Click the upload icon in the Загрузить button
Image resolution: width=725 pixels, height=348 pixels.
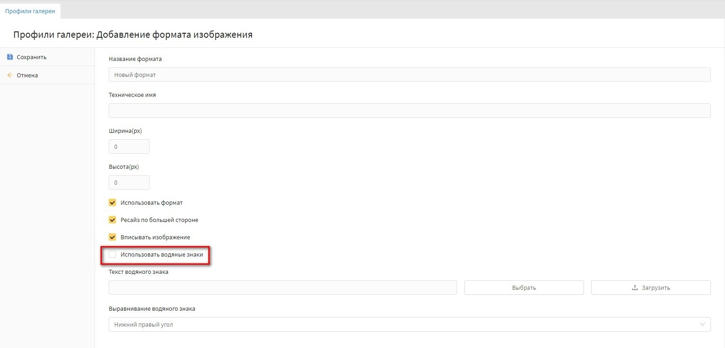[634, 287]
